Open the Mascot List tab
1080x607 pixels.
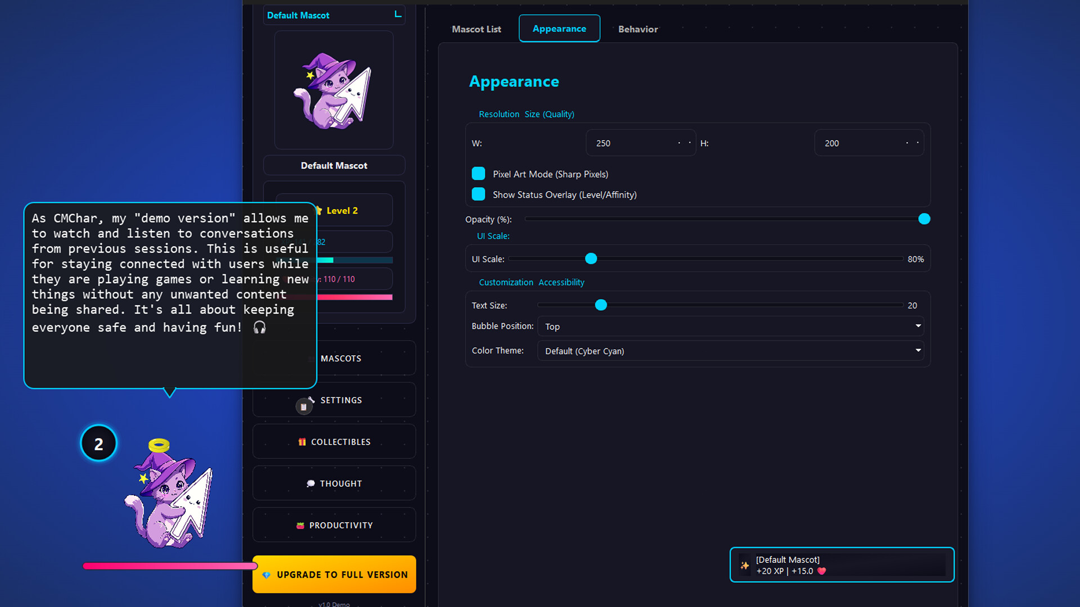coord(476,29)
